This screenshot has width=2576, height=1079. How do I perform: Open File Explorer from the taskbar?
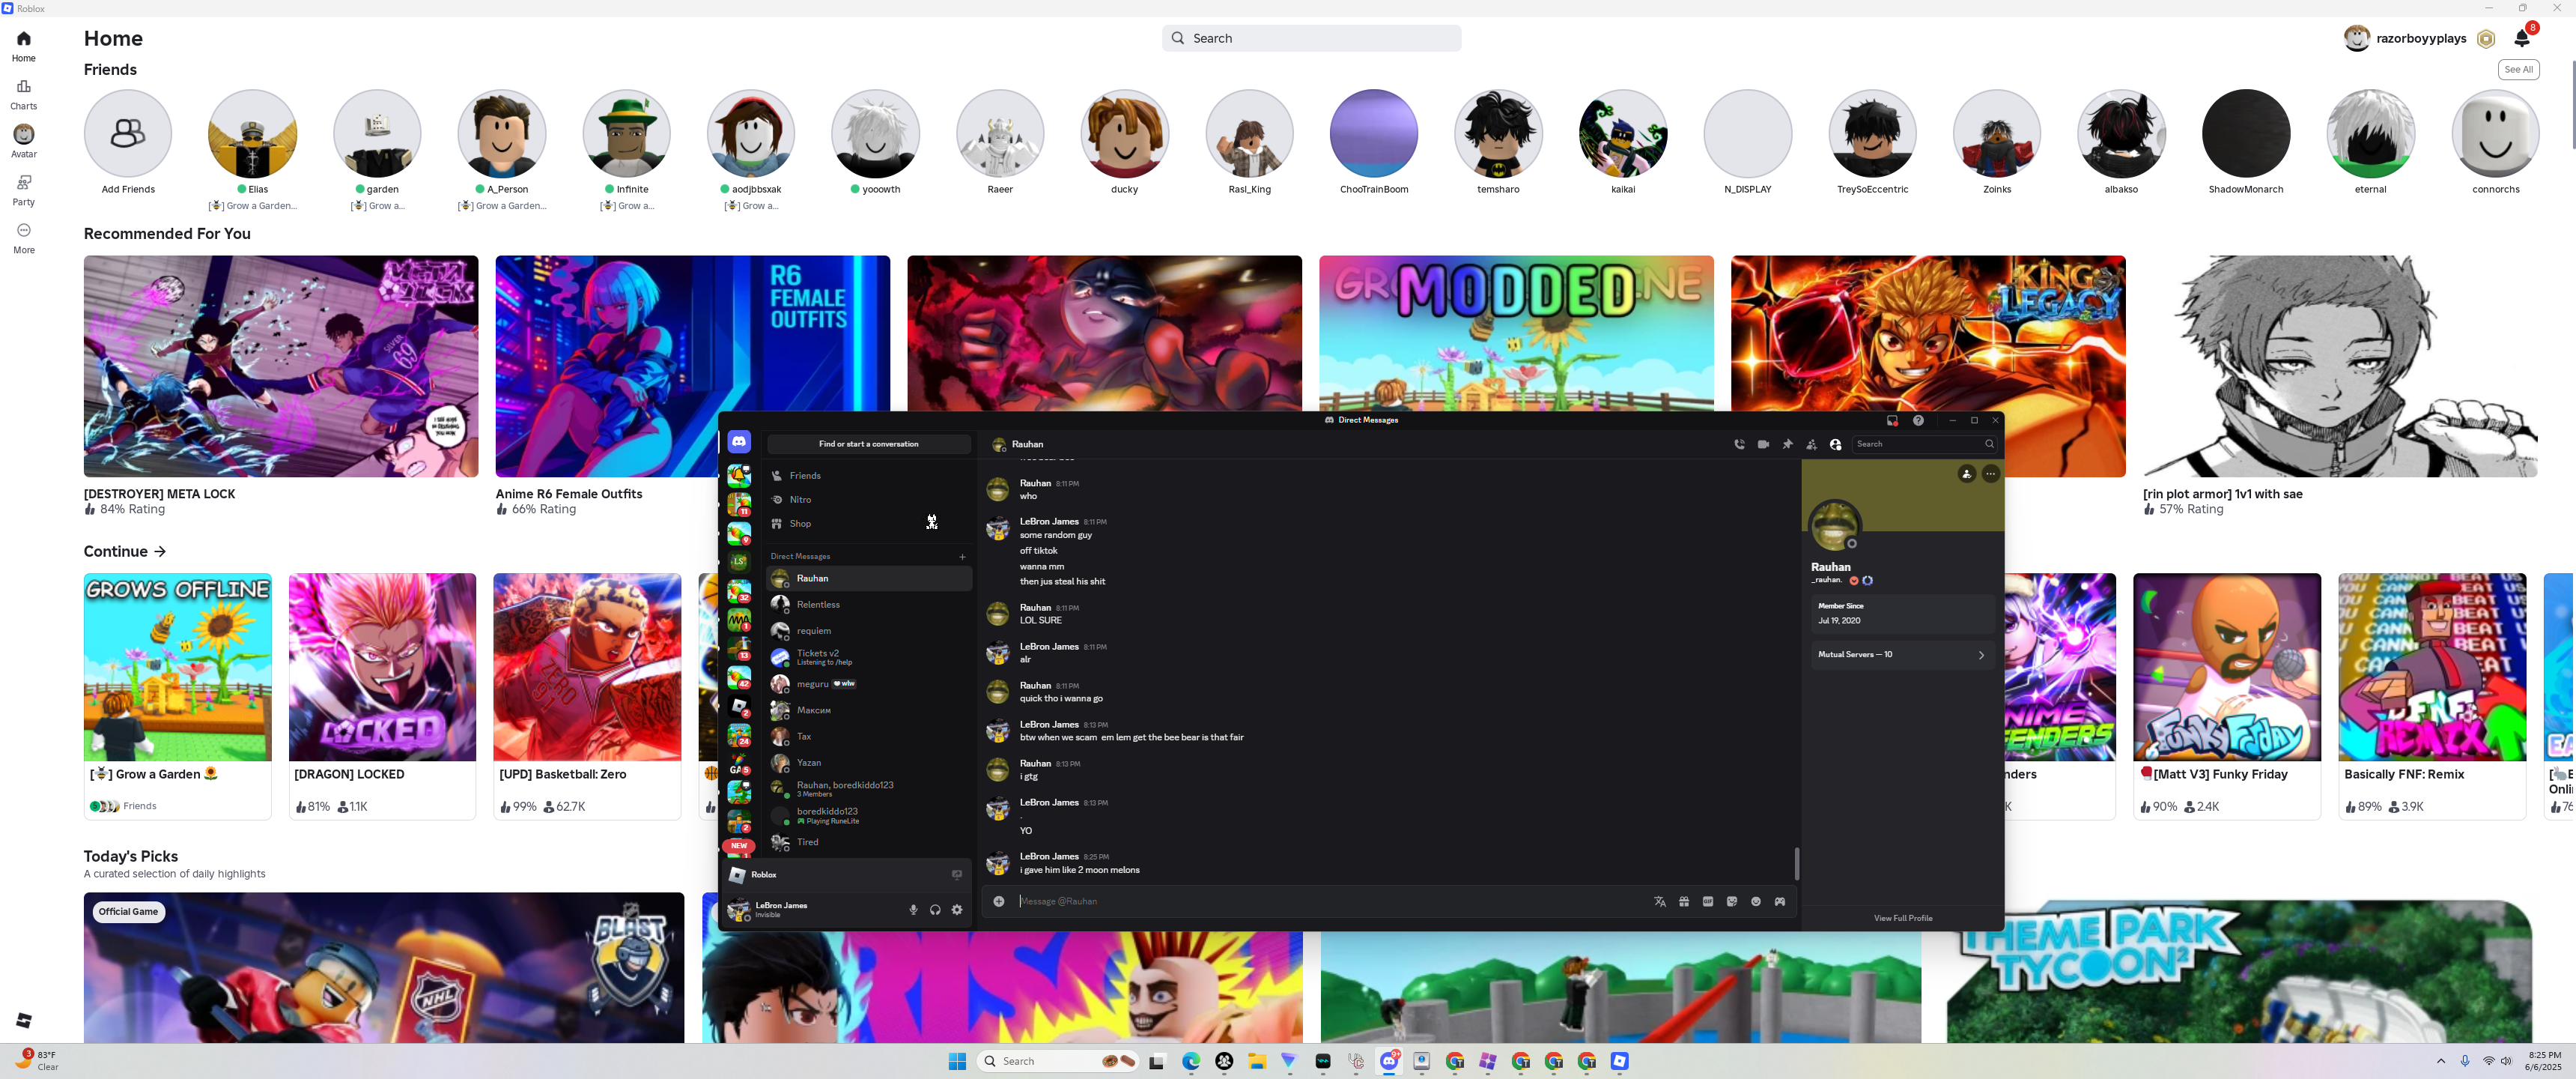1257,1061
